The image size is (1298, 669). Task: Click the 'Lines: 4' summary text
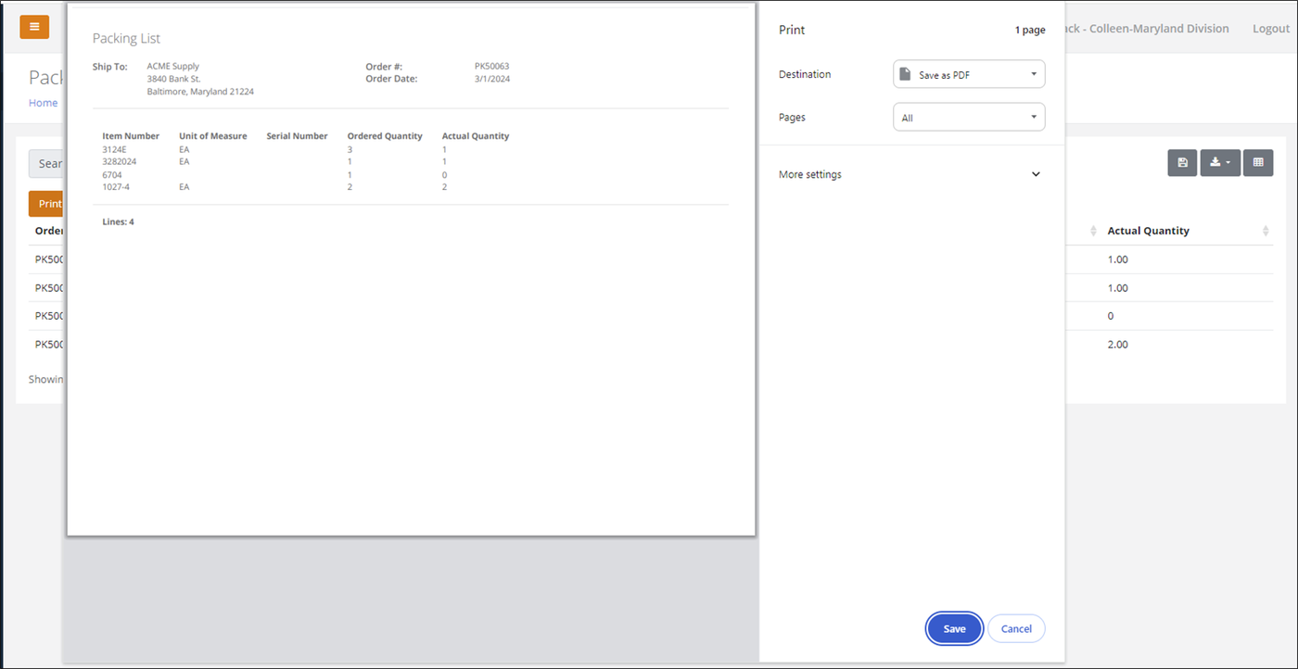tap(118, 221)
